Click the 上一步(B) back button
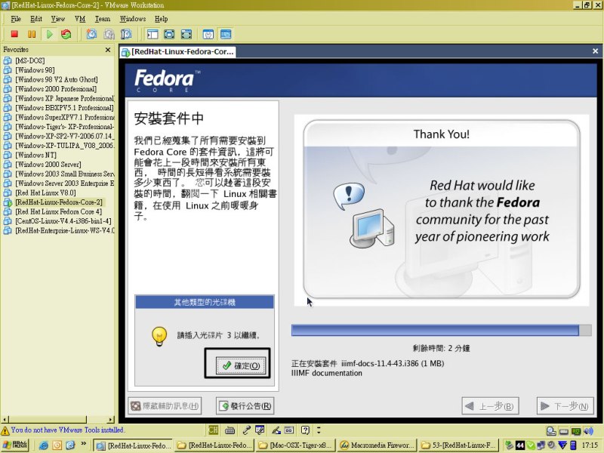This screenshot has width=604, height=453. [x=490, y=406]
